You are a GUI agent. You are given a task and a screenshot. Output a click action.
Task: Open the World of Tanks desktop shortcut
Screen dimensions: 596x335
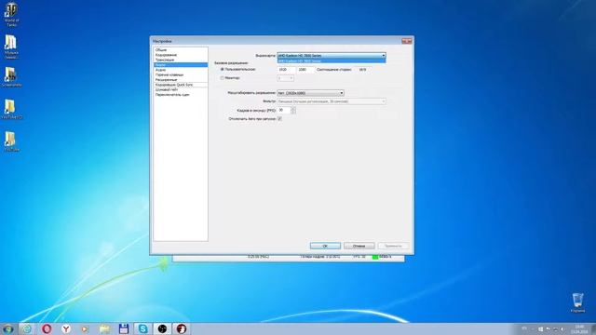(x=11, y=15)
